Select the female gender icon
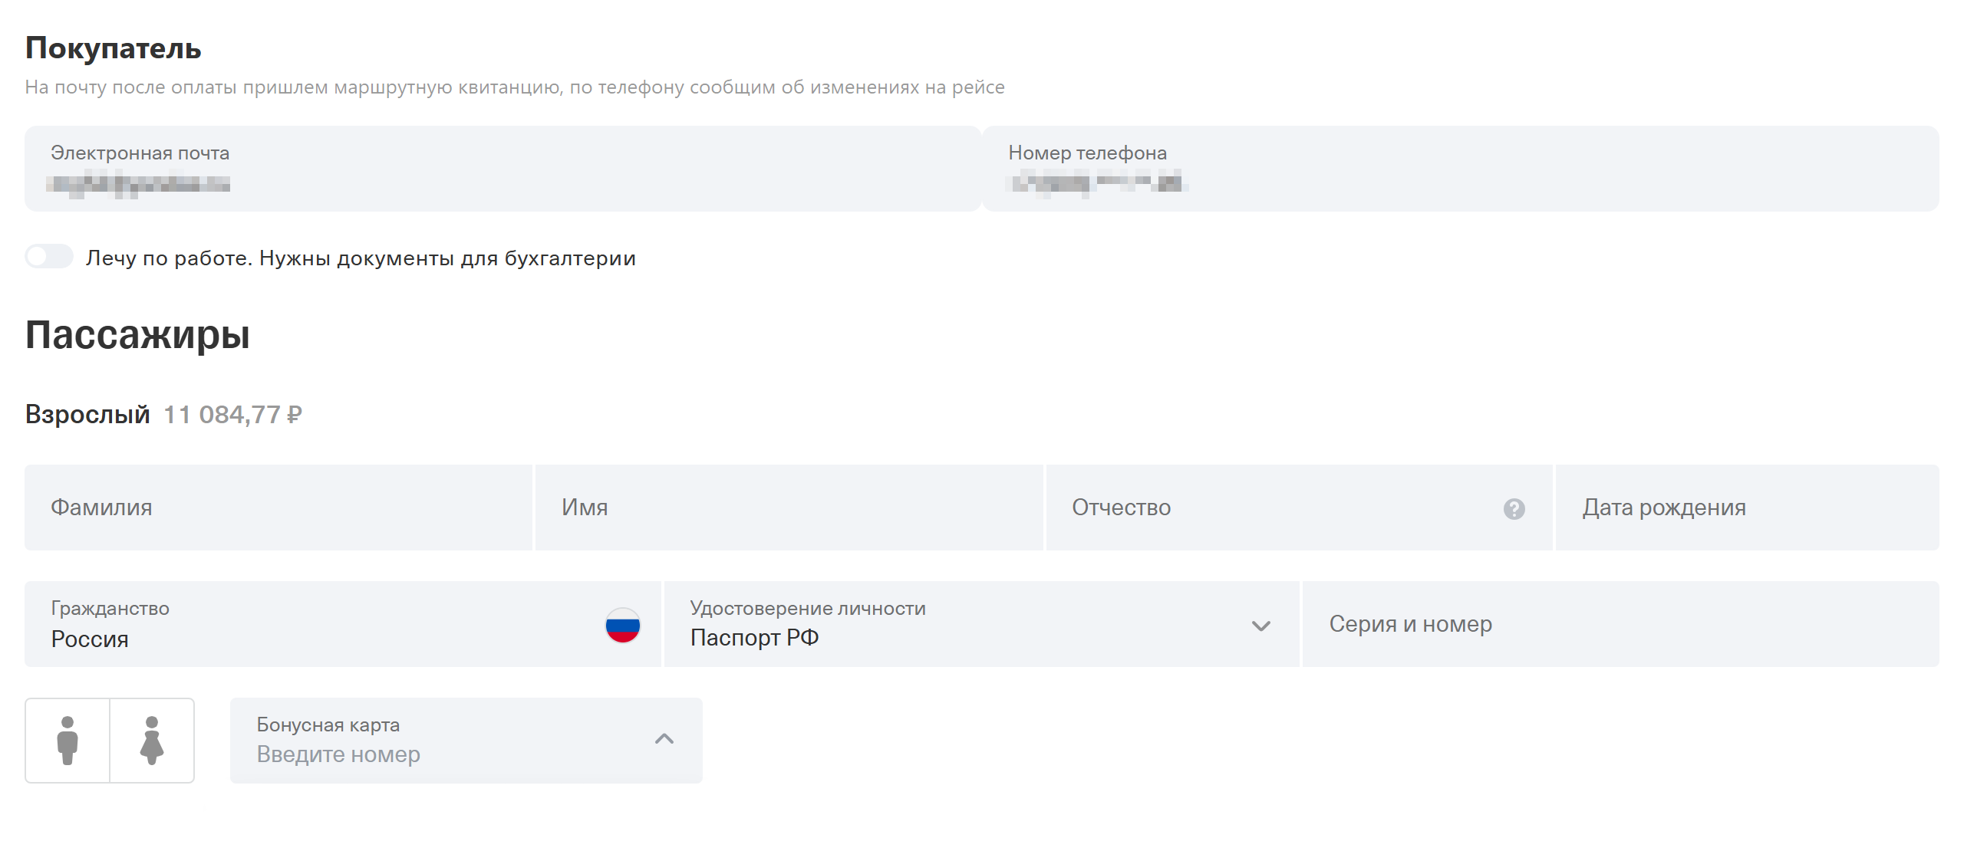Image resolution: width=1964 pixels, height=851 pixels. point(152,741)
